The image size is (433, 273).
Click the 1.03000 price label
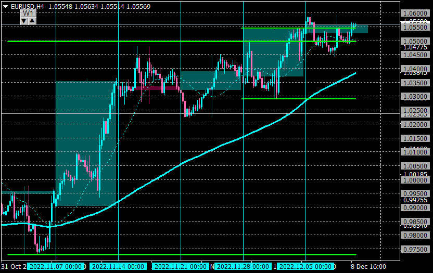[x=415, y=97]
